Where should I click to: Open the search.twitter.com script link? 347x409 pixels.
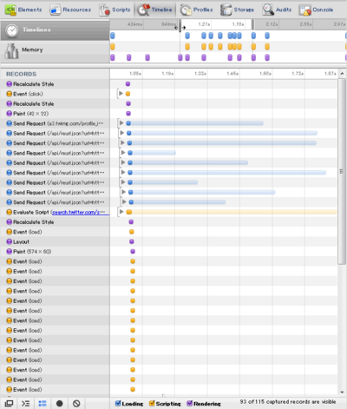[x=81, y=212]
